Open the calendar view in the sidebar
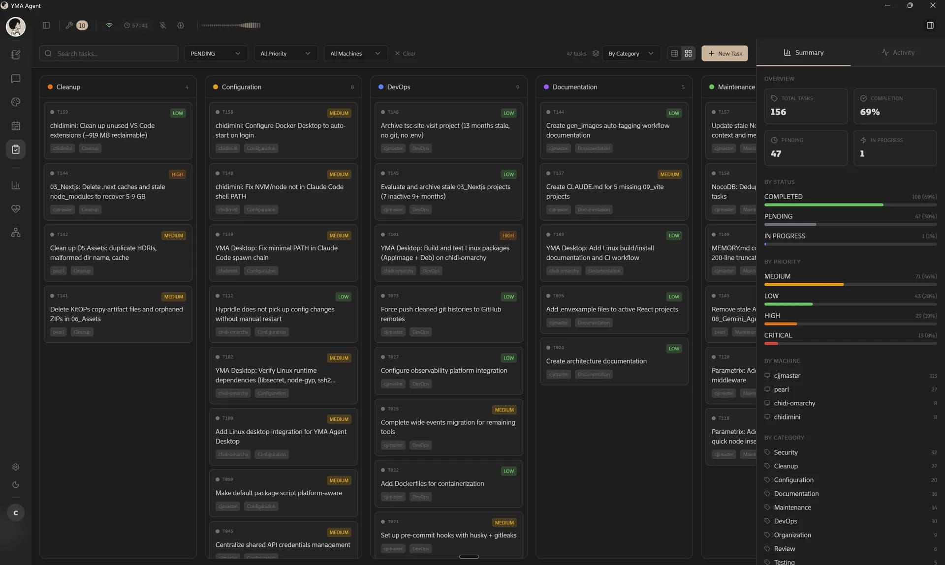 (x=16, y=125)
